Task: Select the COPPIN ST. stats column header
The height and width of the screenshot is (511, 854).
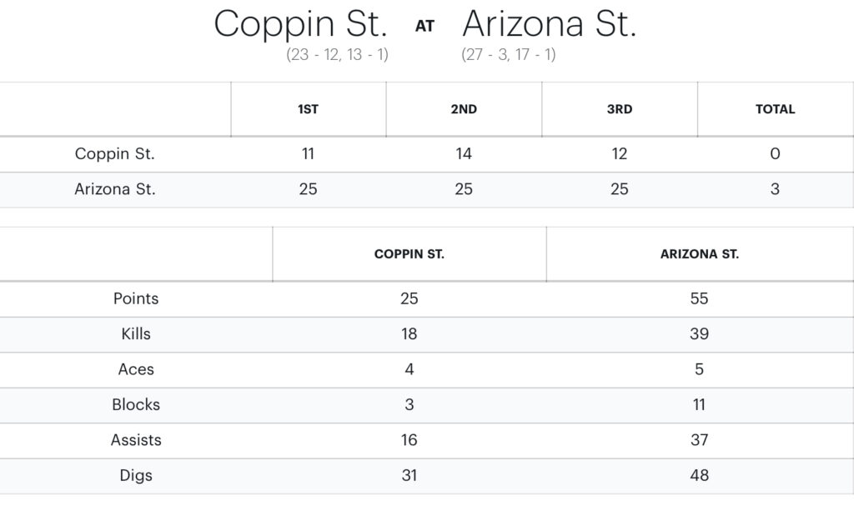Action: coord(409,254)
